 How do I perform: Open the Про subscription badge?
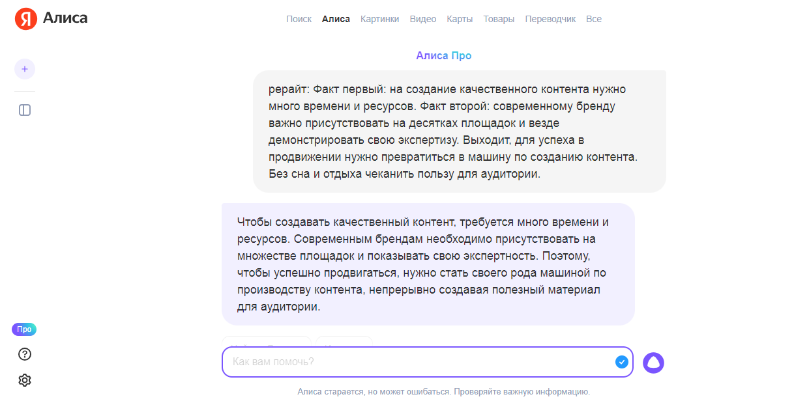click(x=24, y=329)
